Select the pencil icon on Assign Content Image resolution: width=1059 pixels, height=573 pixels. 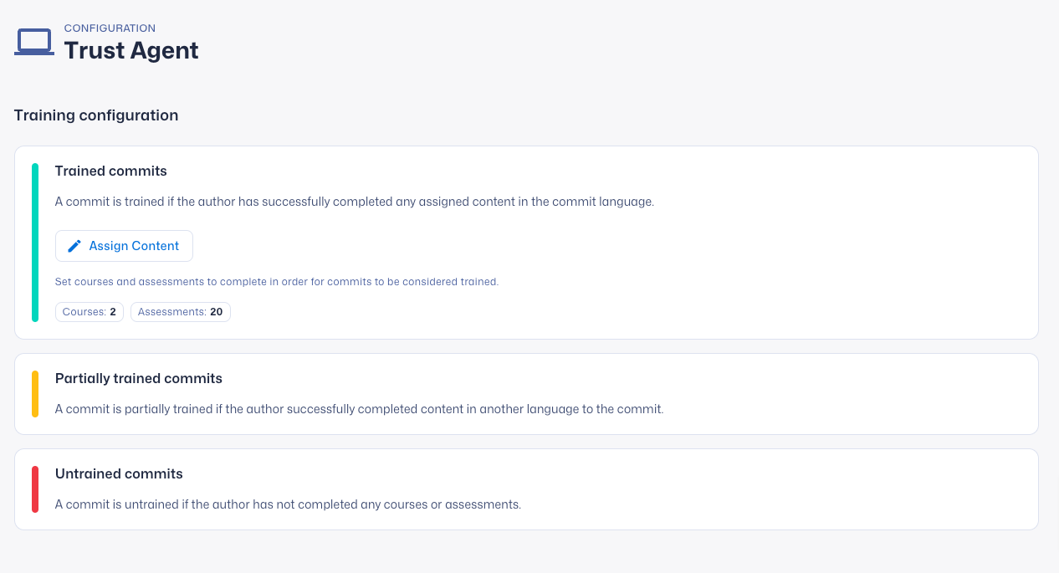(x=74, y=245)
